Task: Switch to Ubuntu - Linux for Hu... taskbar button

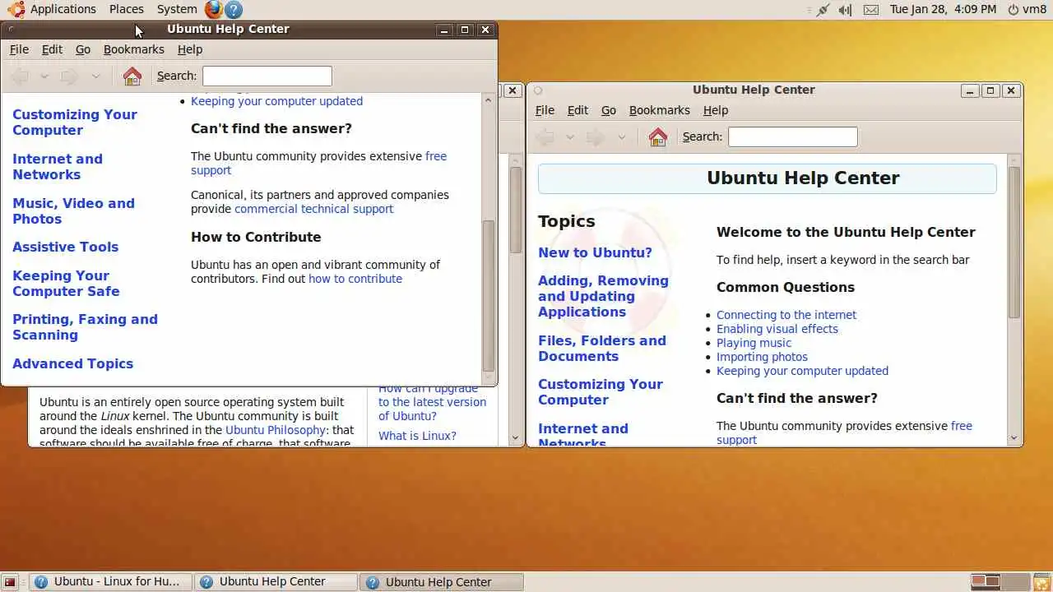Action: [x=110, y=582]
